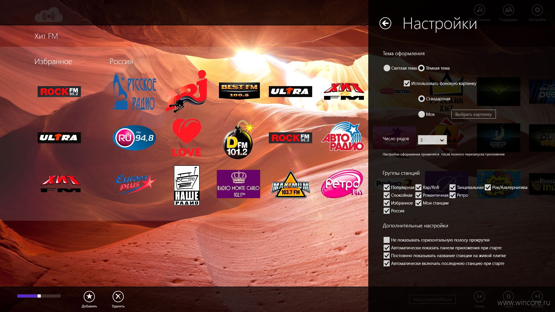Skip back with Назад playback button
The height and width of the screenshot is (312, 555).
pos(479,299)
